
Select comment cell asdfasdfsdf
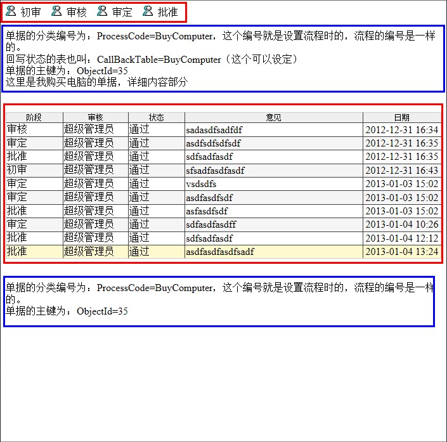pos(274,197)
